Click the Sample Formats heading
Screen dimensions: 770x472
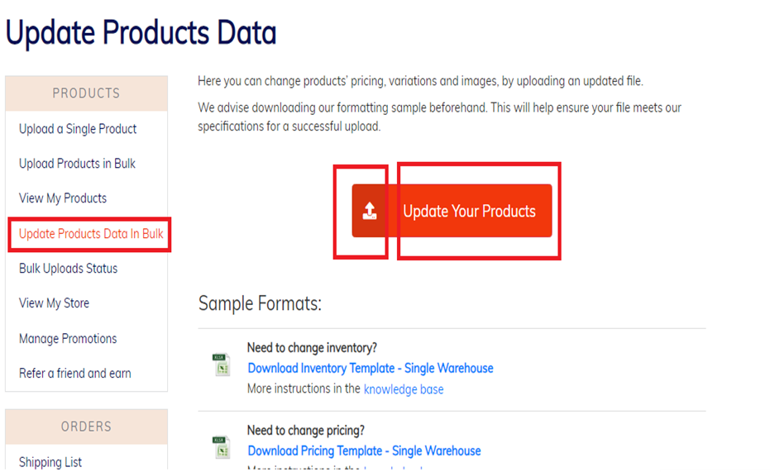[x=260, y=303]
